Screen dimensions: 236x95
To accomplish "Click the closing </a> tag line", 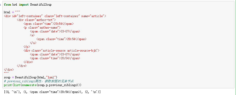I will pos(33,43).
